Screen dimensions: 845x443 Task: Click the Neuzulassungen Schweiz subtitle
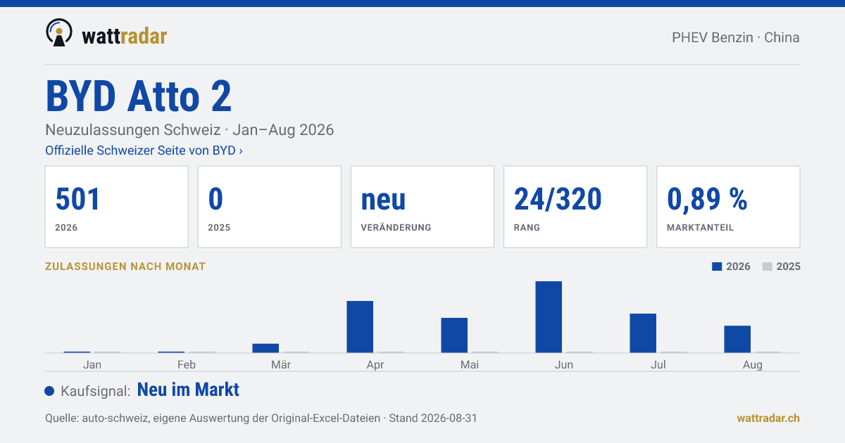[x=189, y=130]
